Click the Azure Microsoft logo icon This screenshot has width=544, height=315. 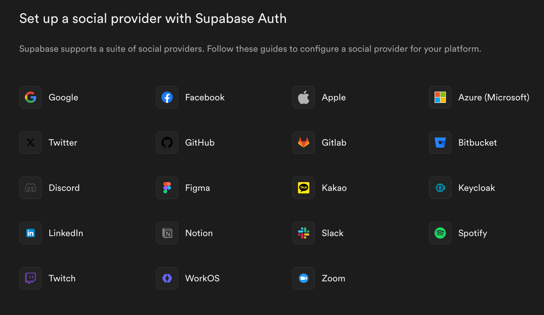(440, 97)
